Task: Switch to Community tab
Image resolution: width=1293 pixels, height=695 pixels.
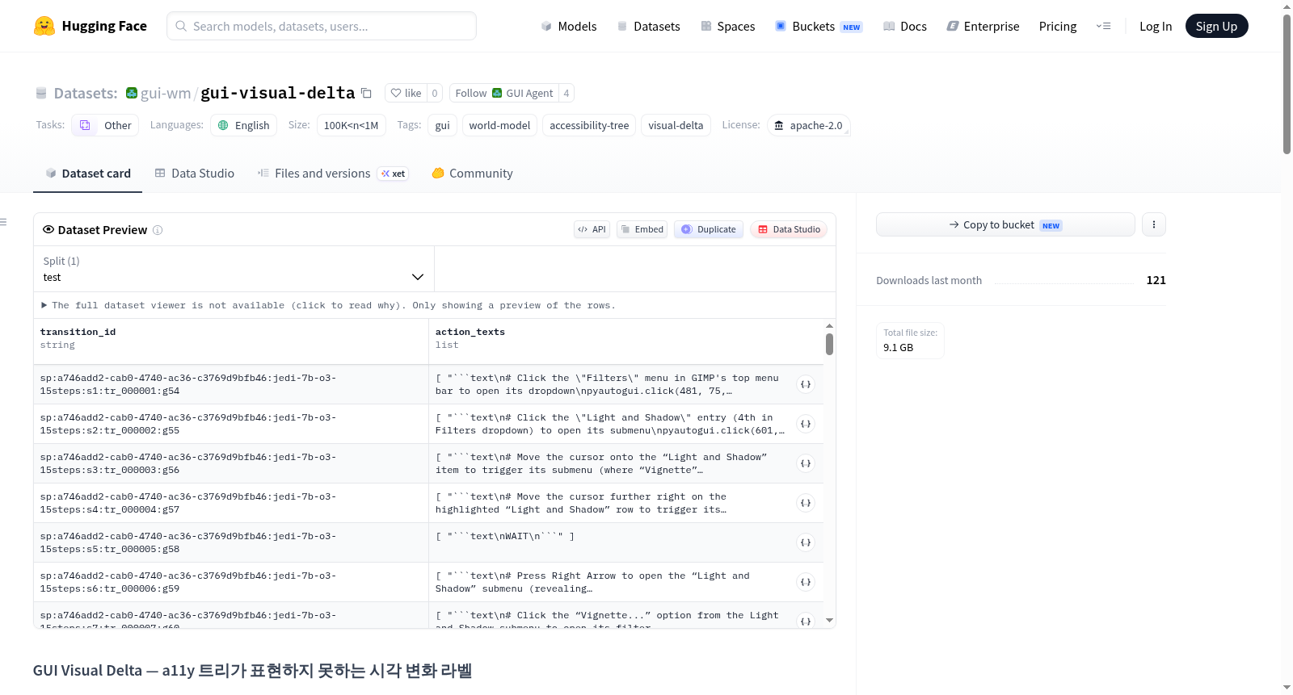Action: click(x=472, y=173)
